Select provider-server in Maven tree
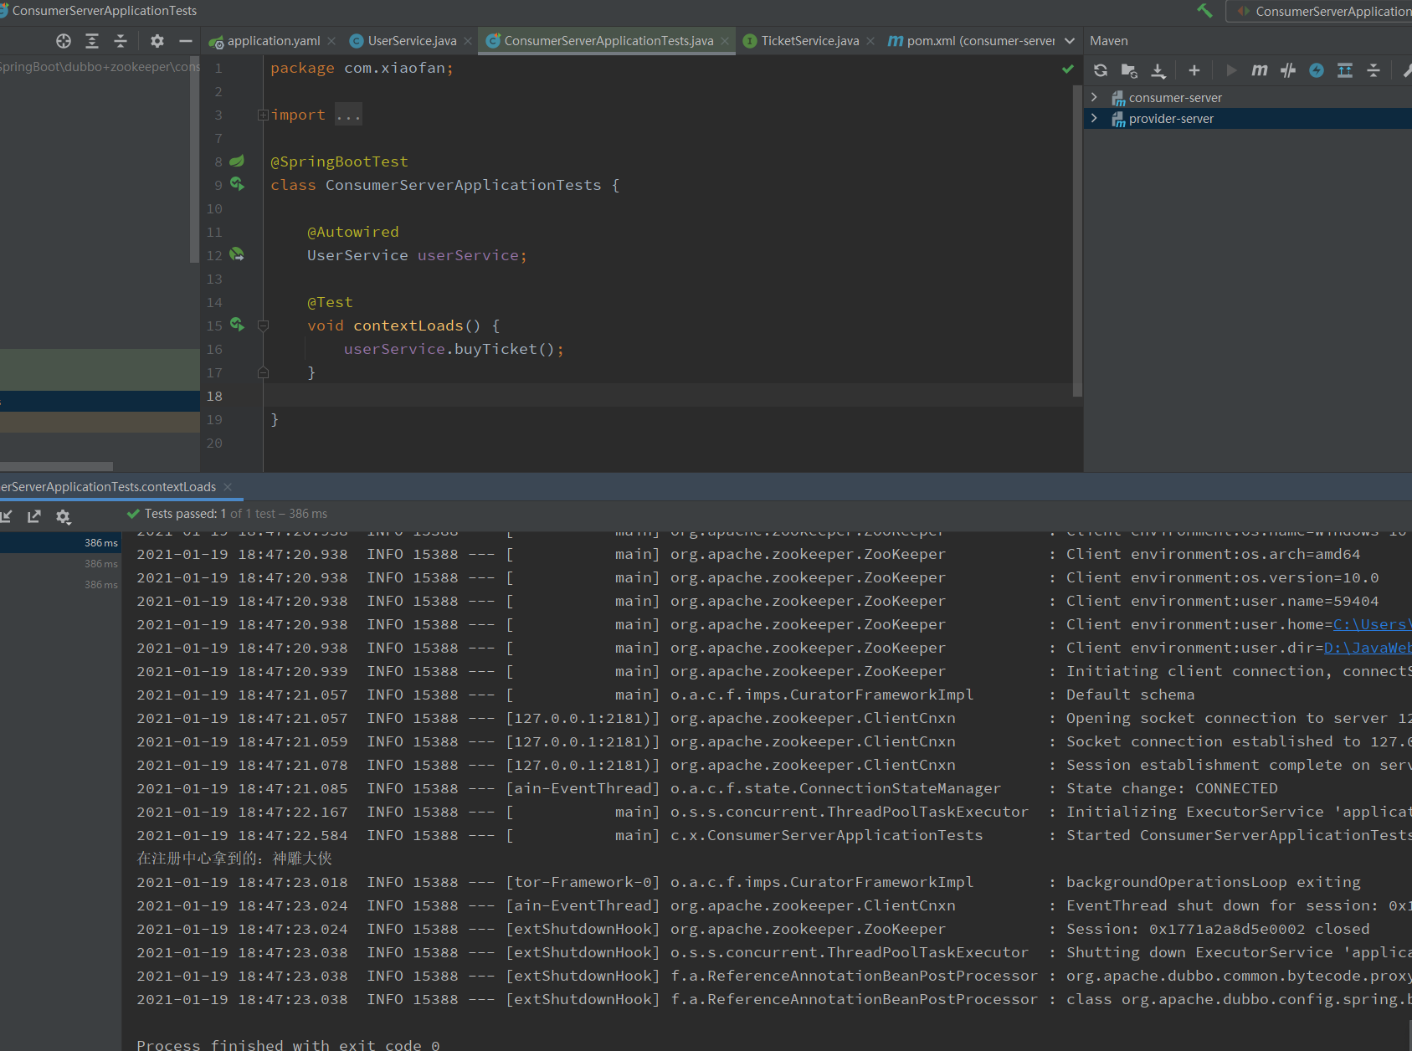 click(1171, 119)
